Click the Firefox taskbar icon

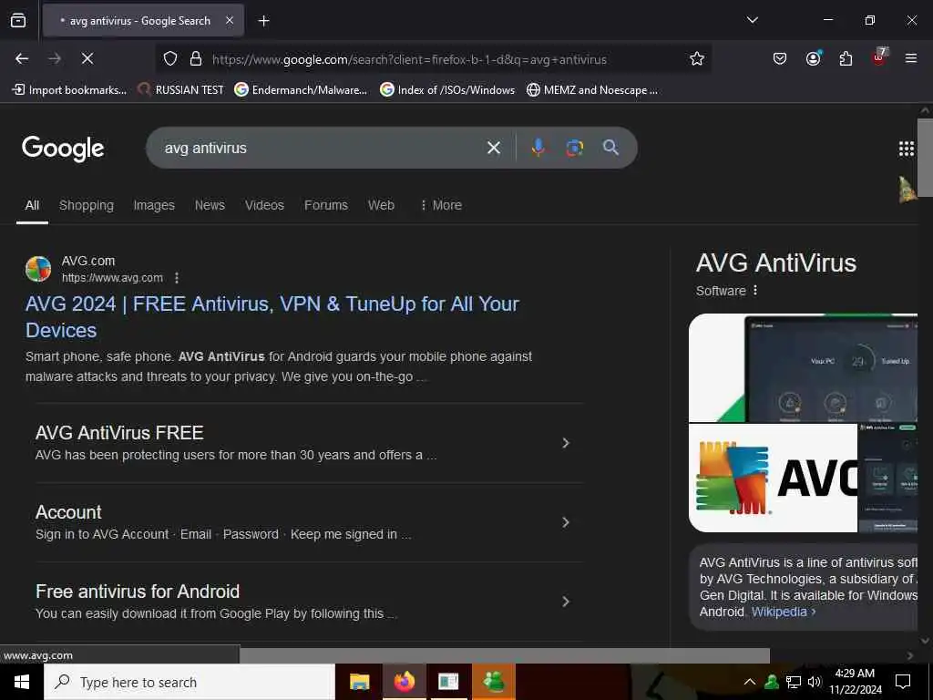pyautogui.click(x=404, y=682)
